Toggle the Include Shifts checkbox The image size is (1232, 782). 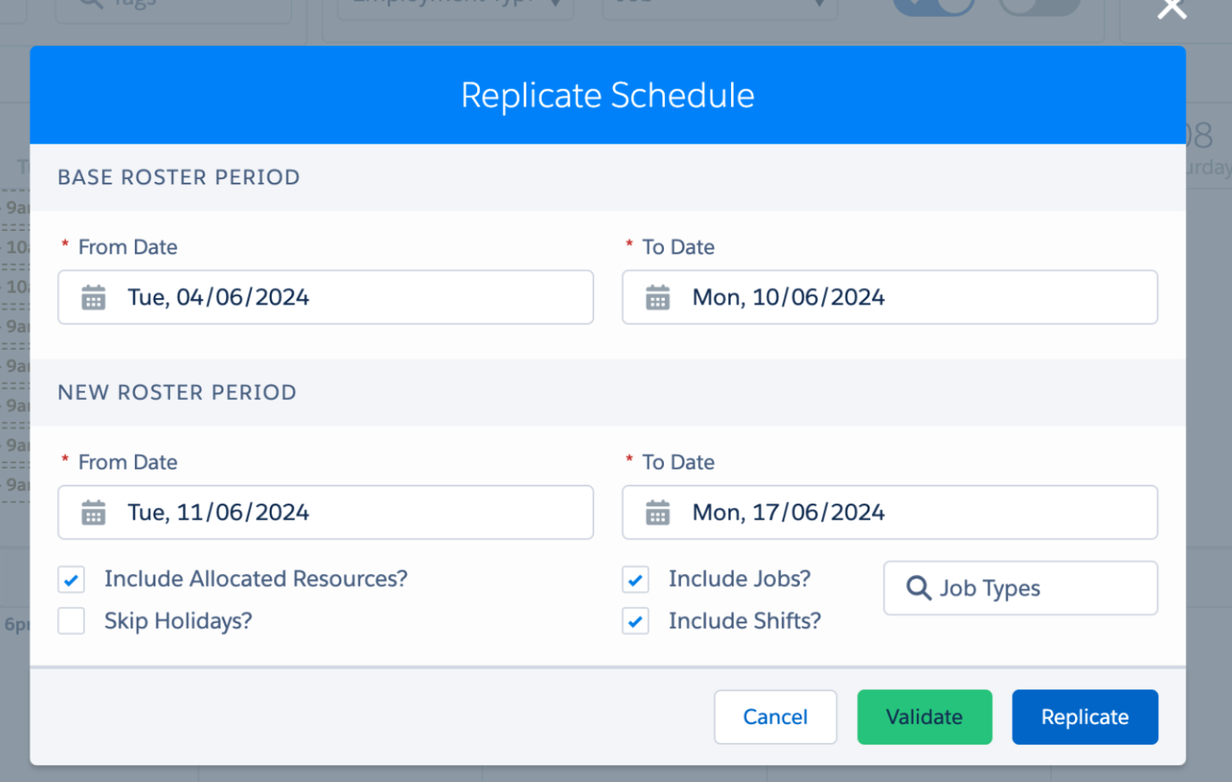point(636,622)
